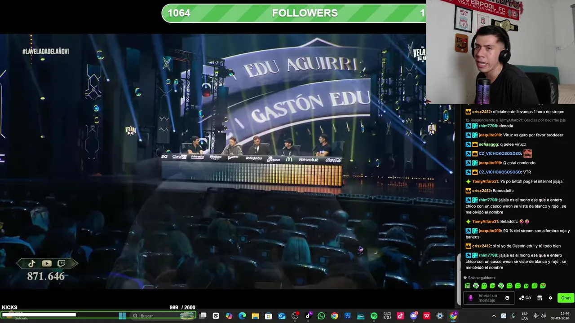Click CZ_VICHOKOSOSOSO on the VTR message
Viewport: 575px width, 323px height.
coord(500,172)
